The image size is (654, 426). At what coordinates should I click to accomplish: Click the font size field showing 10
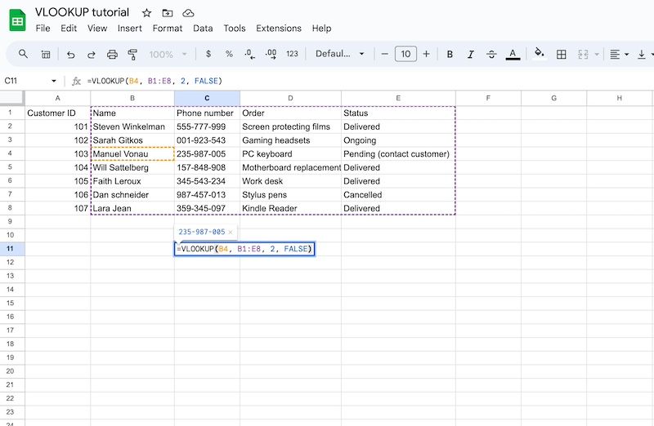(x=405, y=54)
